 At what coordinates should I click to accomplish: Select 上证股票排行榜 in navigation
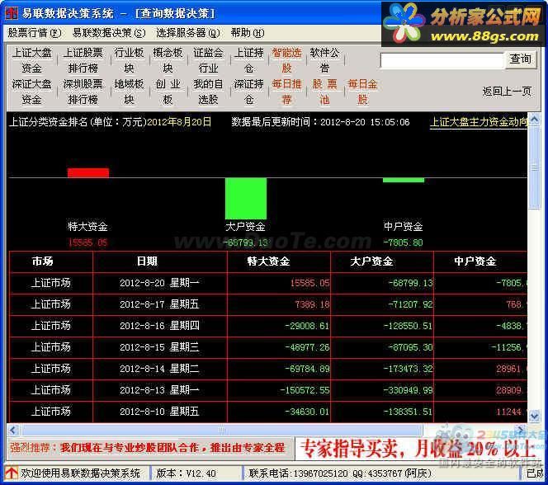click(x=83, y=60)
